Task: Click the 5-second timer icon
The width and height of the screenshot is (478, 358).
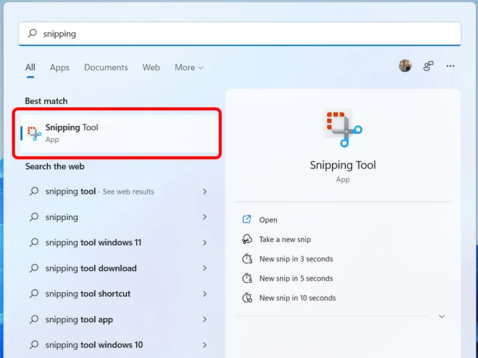Action: [x=247, y=278]
